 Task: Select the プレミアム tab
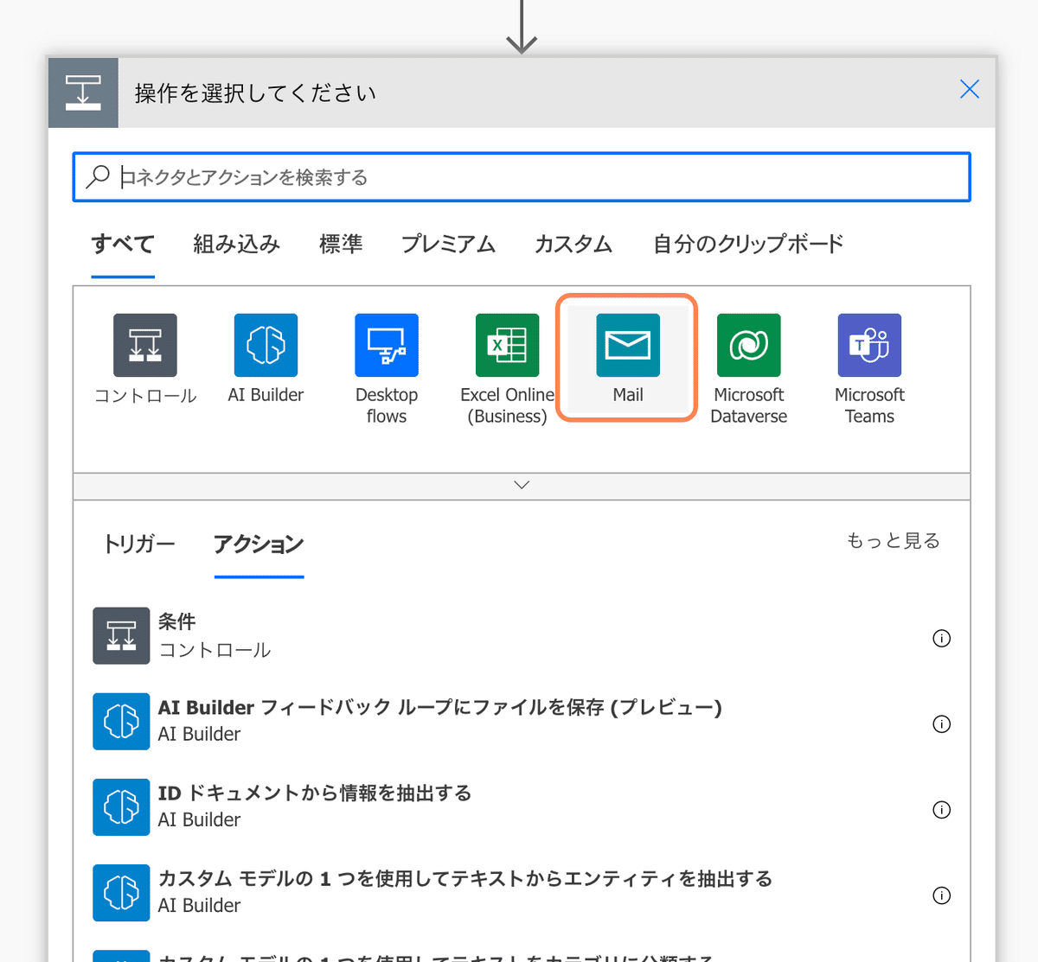point(448,245)
